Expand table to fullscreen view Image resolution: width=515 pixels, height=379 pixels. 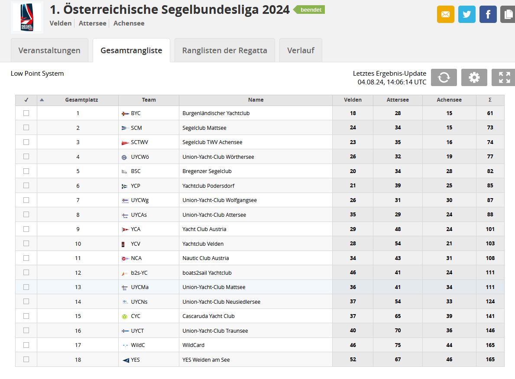pos(504,77)
